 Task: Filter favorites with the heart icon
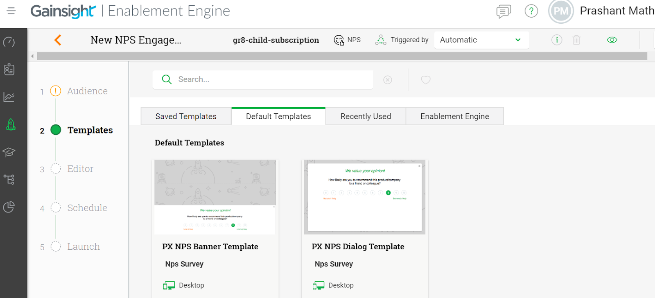[426, 80]
